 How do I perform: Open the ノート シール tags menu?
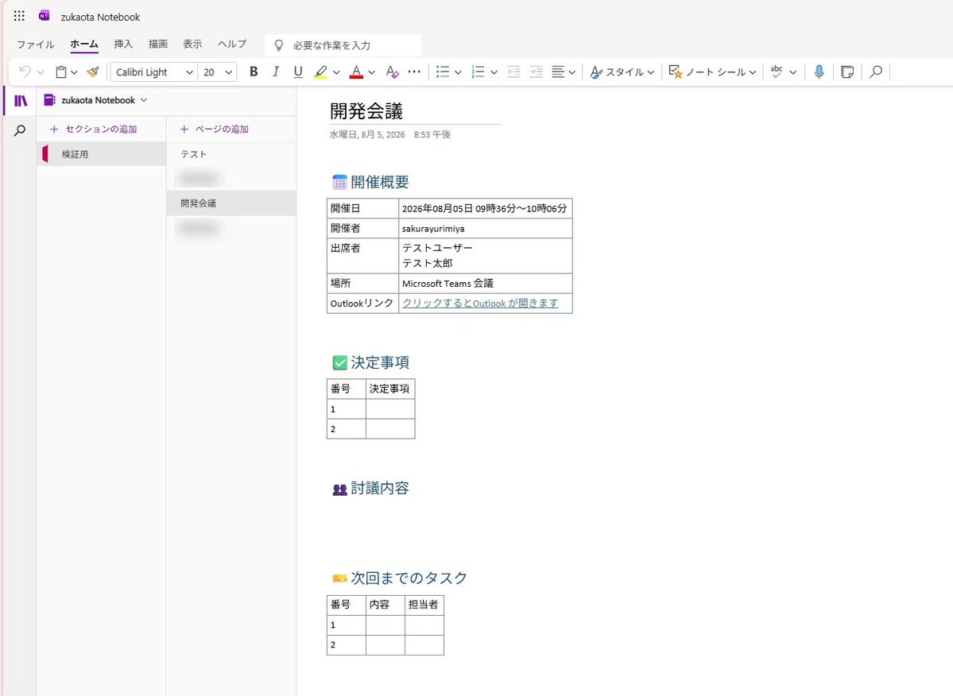[x=712, y=72]
